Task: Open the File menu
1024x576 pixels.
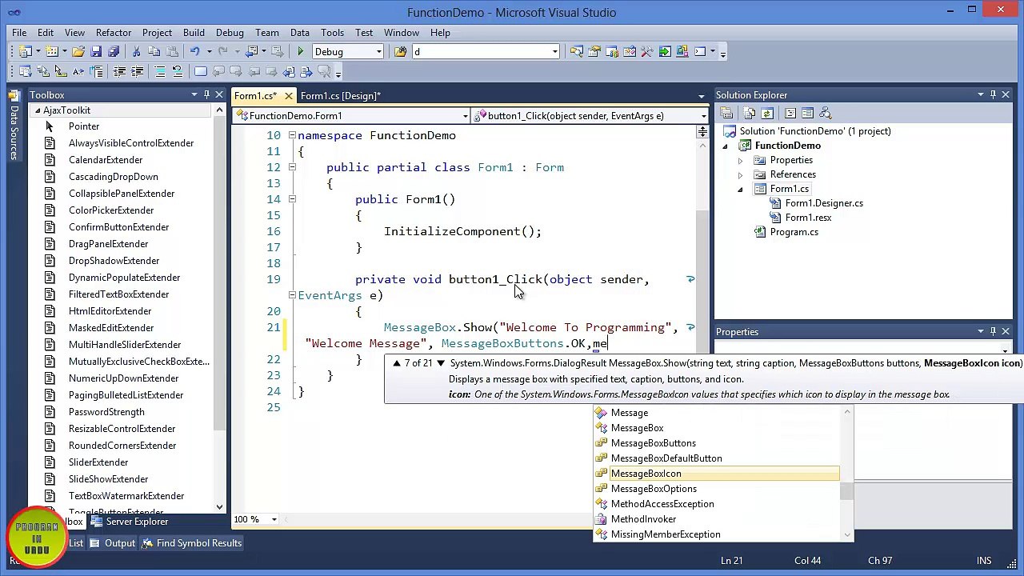Action: click(x=19, y=33)
